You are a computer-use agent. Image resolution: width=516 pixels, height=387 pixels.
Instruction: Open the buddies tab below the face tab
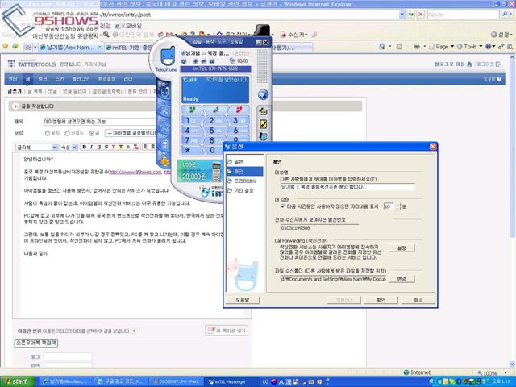[x=164, y=109]
